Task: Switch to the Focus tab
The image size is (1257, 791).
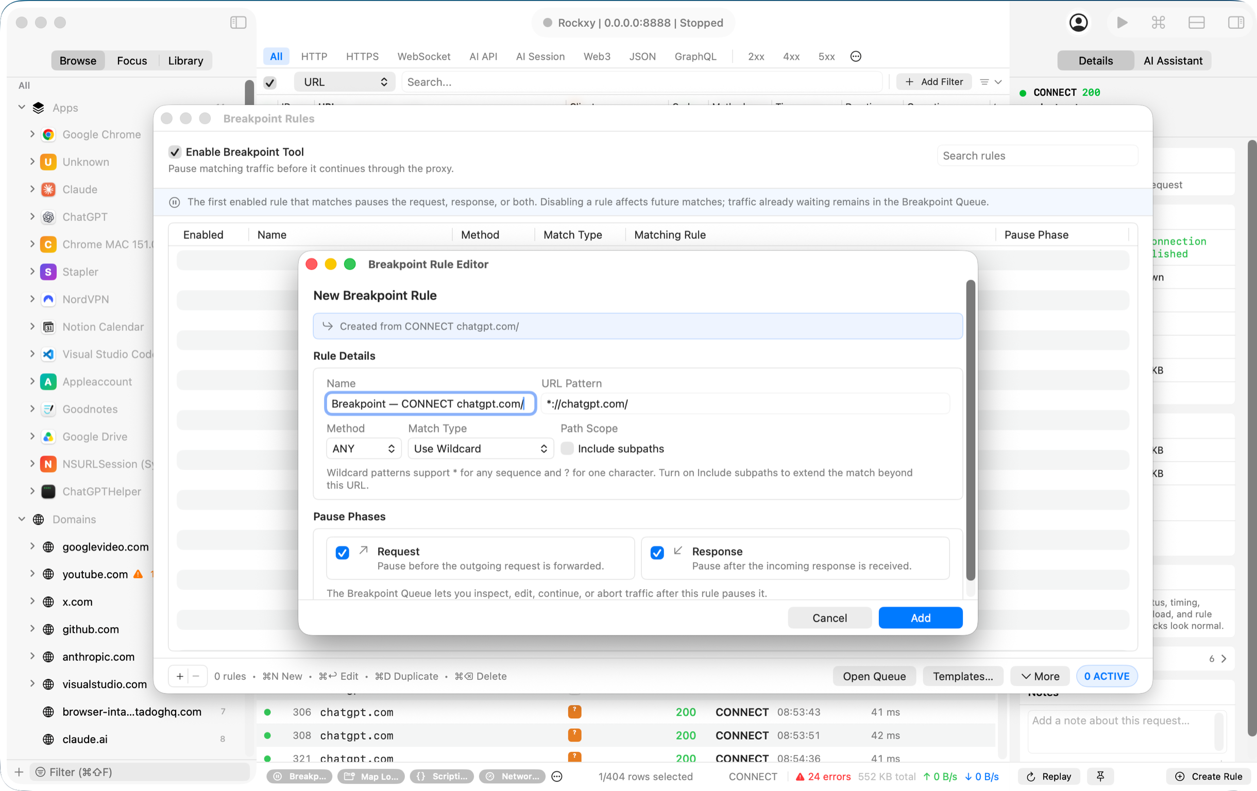Action: pos(132,61)
